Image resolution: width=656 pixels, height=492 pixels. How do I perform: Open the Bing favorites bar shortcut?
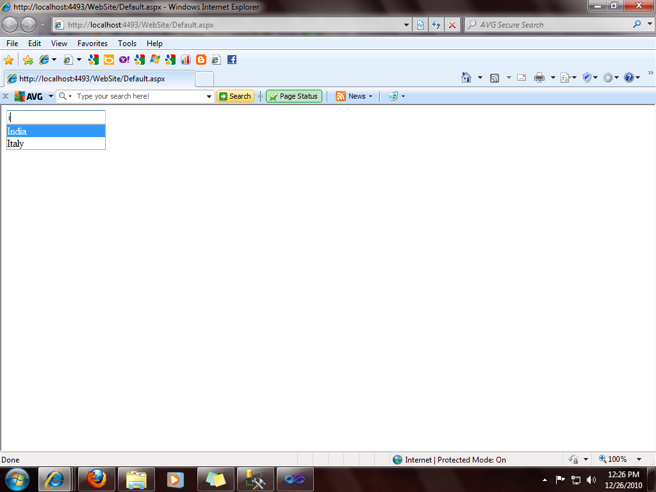click(x=109, y=60)
